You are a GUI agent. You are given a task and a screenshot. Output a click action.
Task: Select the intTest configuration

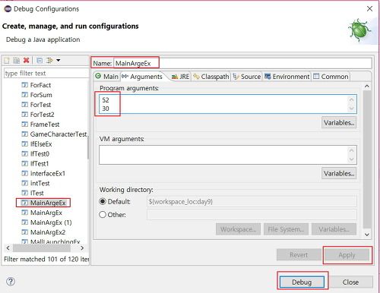point(40,183)
